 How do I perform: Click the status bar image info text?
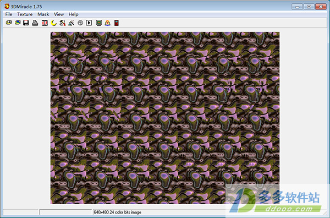click(x=118, y=212)
